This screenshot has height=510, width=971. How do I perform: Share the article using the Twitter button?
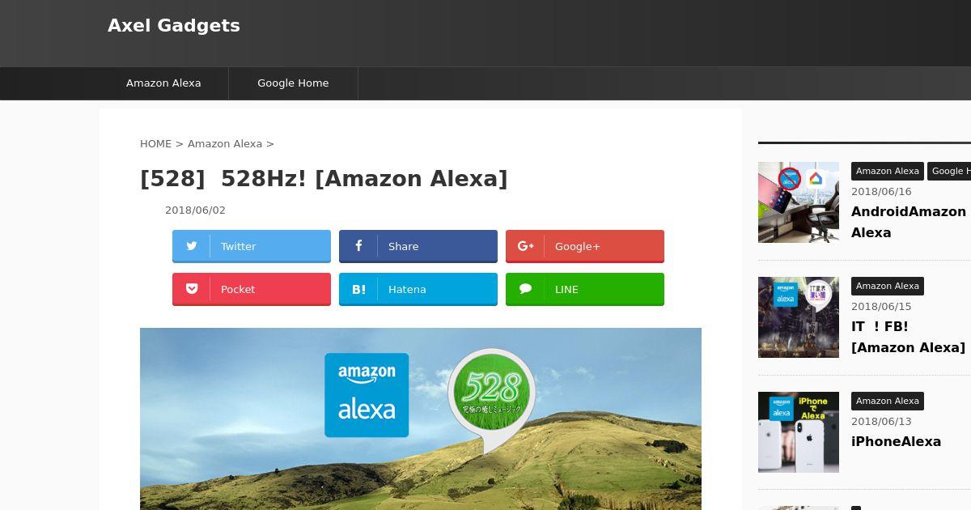[252, 246]
